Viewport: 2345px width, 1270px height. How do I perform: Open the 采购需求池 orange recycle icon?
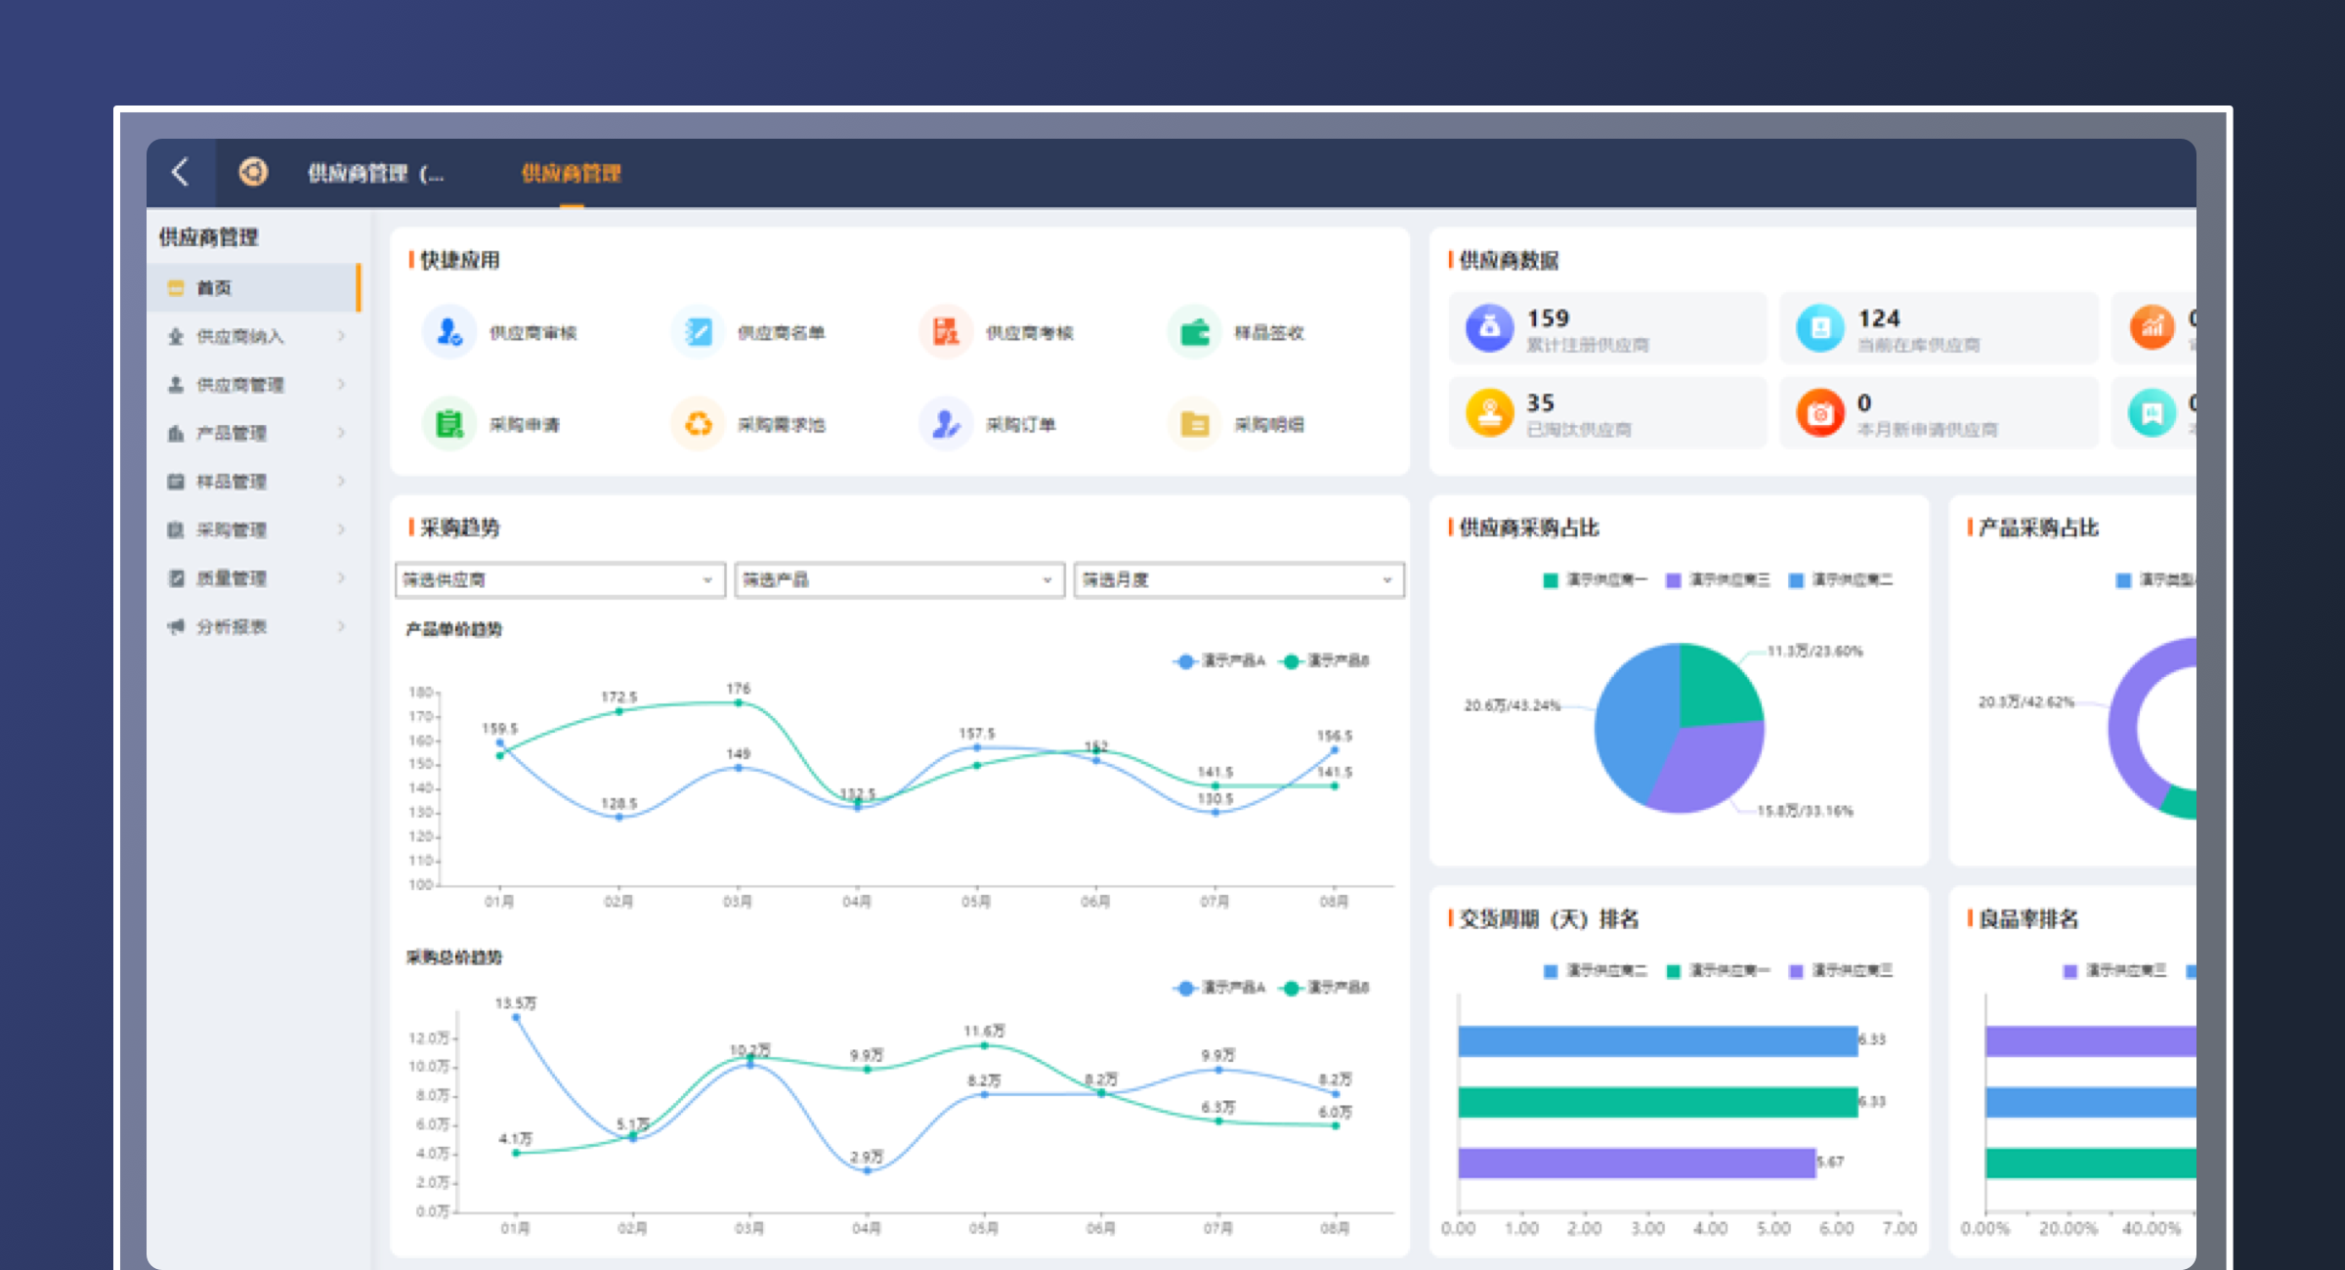pyautogui.click(x=698, y=424)
